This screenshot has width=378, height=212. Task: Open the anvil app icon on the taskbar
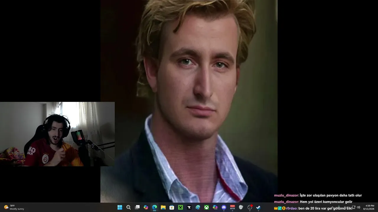tap(189, 207)
